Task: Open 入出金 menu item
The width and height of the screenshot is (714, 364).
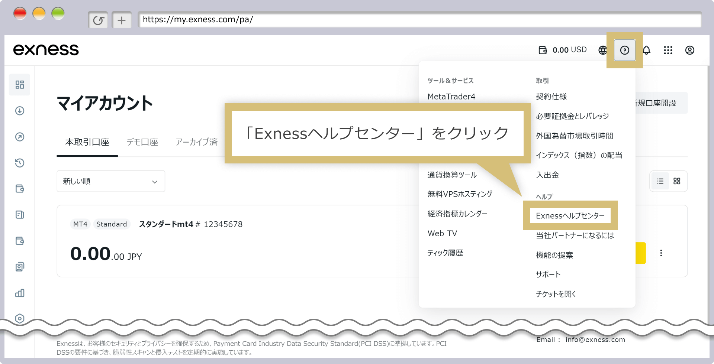Action: click(x=547, y=175)
